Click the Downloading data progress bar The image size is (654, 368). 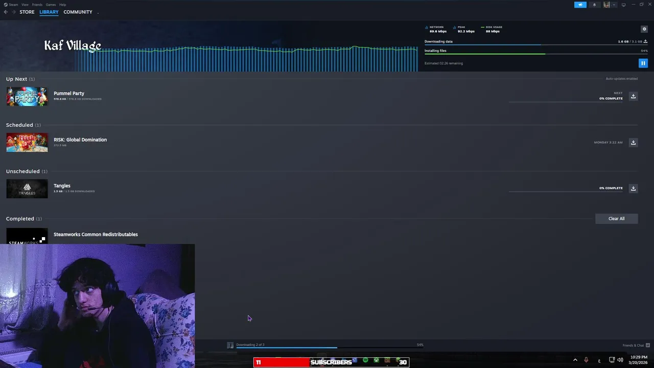click(536, 44)
